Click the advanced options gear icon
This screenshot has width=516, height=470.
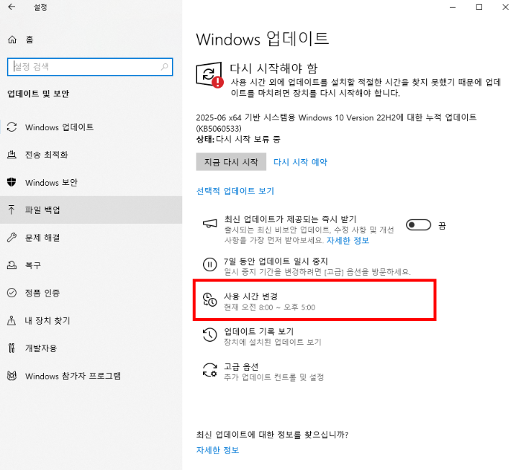point(209,370)
